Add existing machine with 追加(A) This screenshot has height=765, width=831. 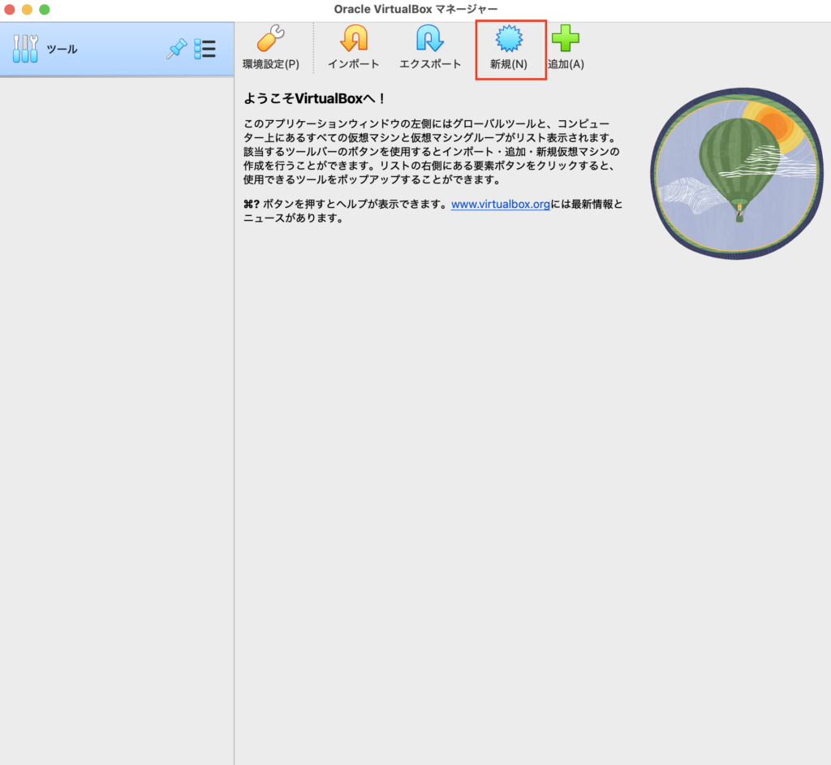[566, 48]
